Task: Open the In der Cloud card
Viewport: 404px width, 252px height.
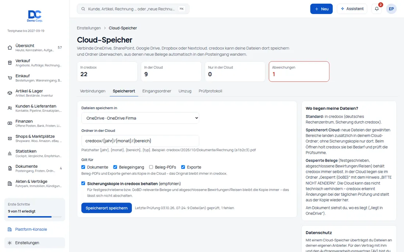Action: click(171, 71)
